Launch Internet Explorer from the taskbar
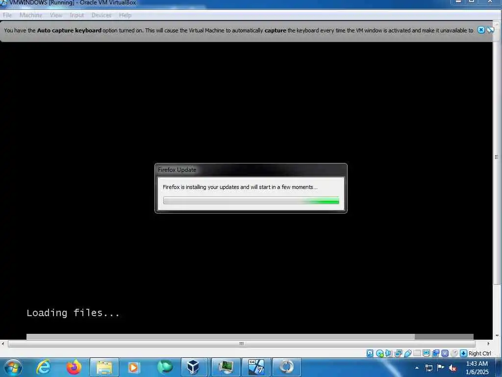 (x=44, y=367)
